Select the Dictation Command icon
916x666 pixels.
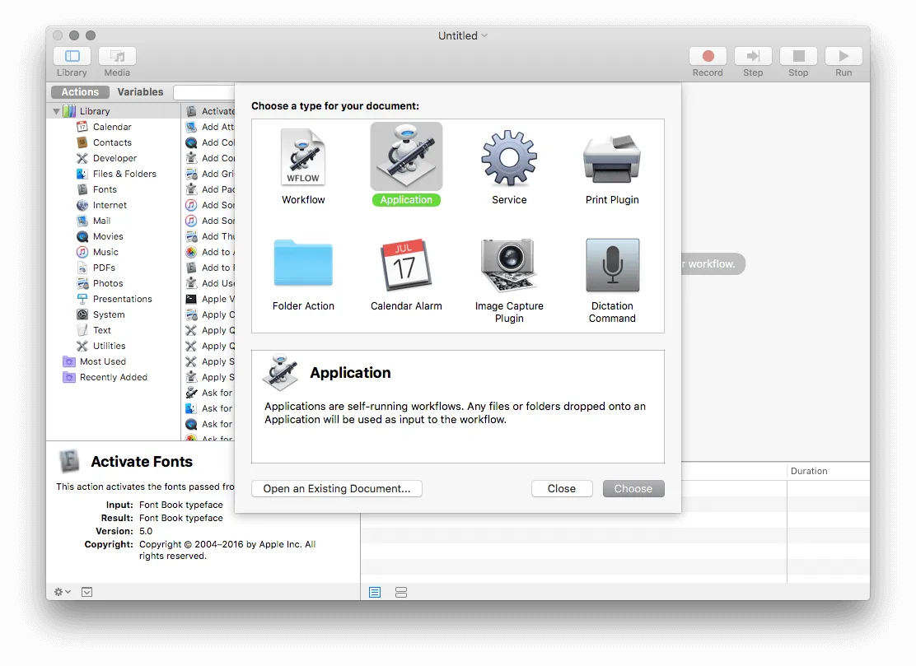(612, 265)
